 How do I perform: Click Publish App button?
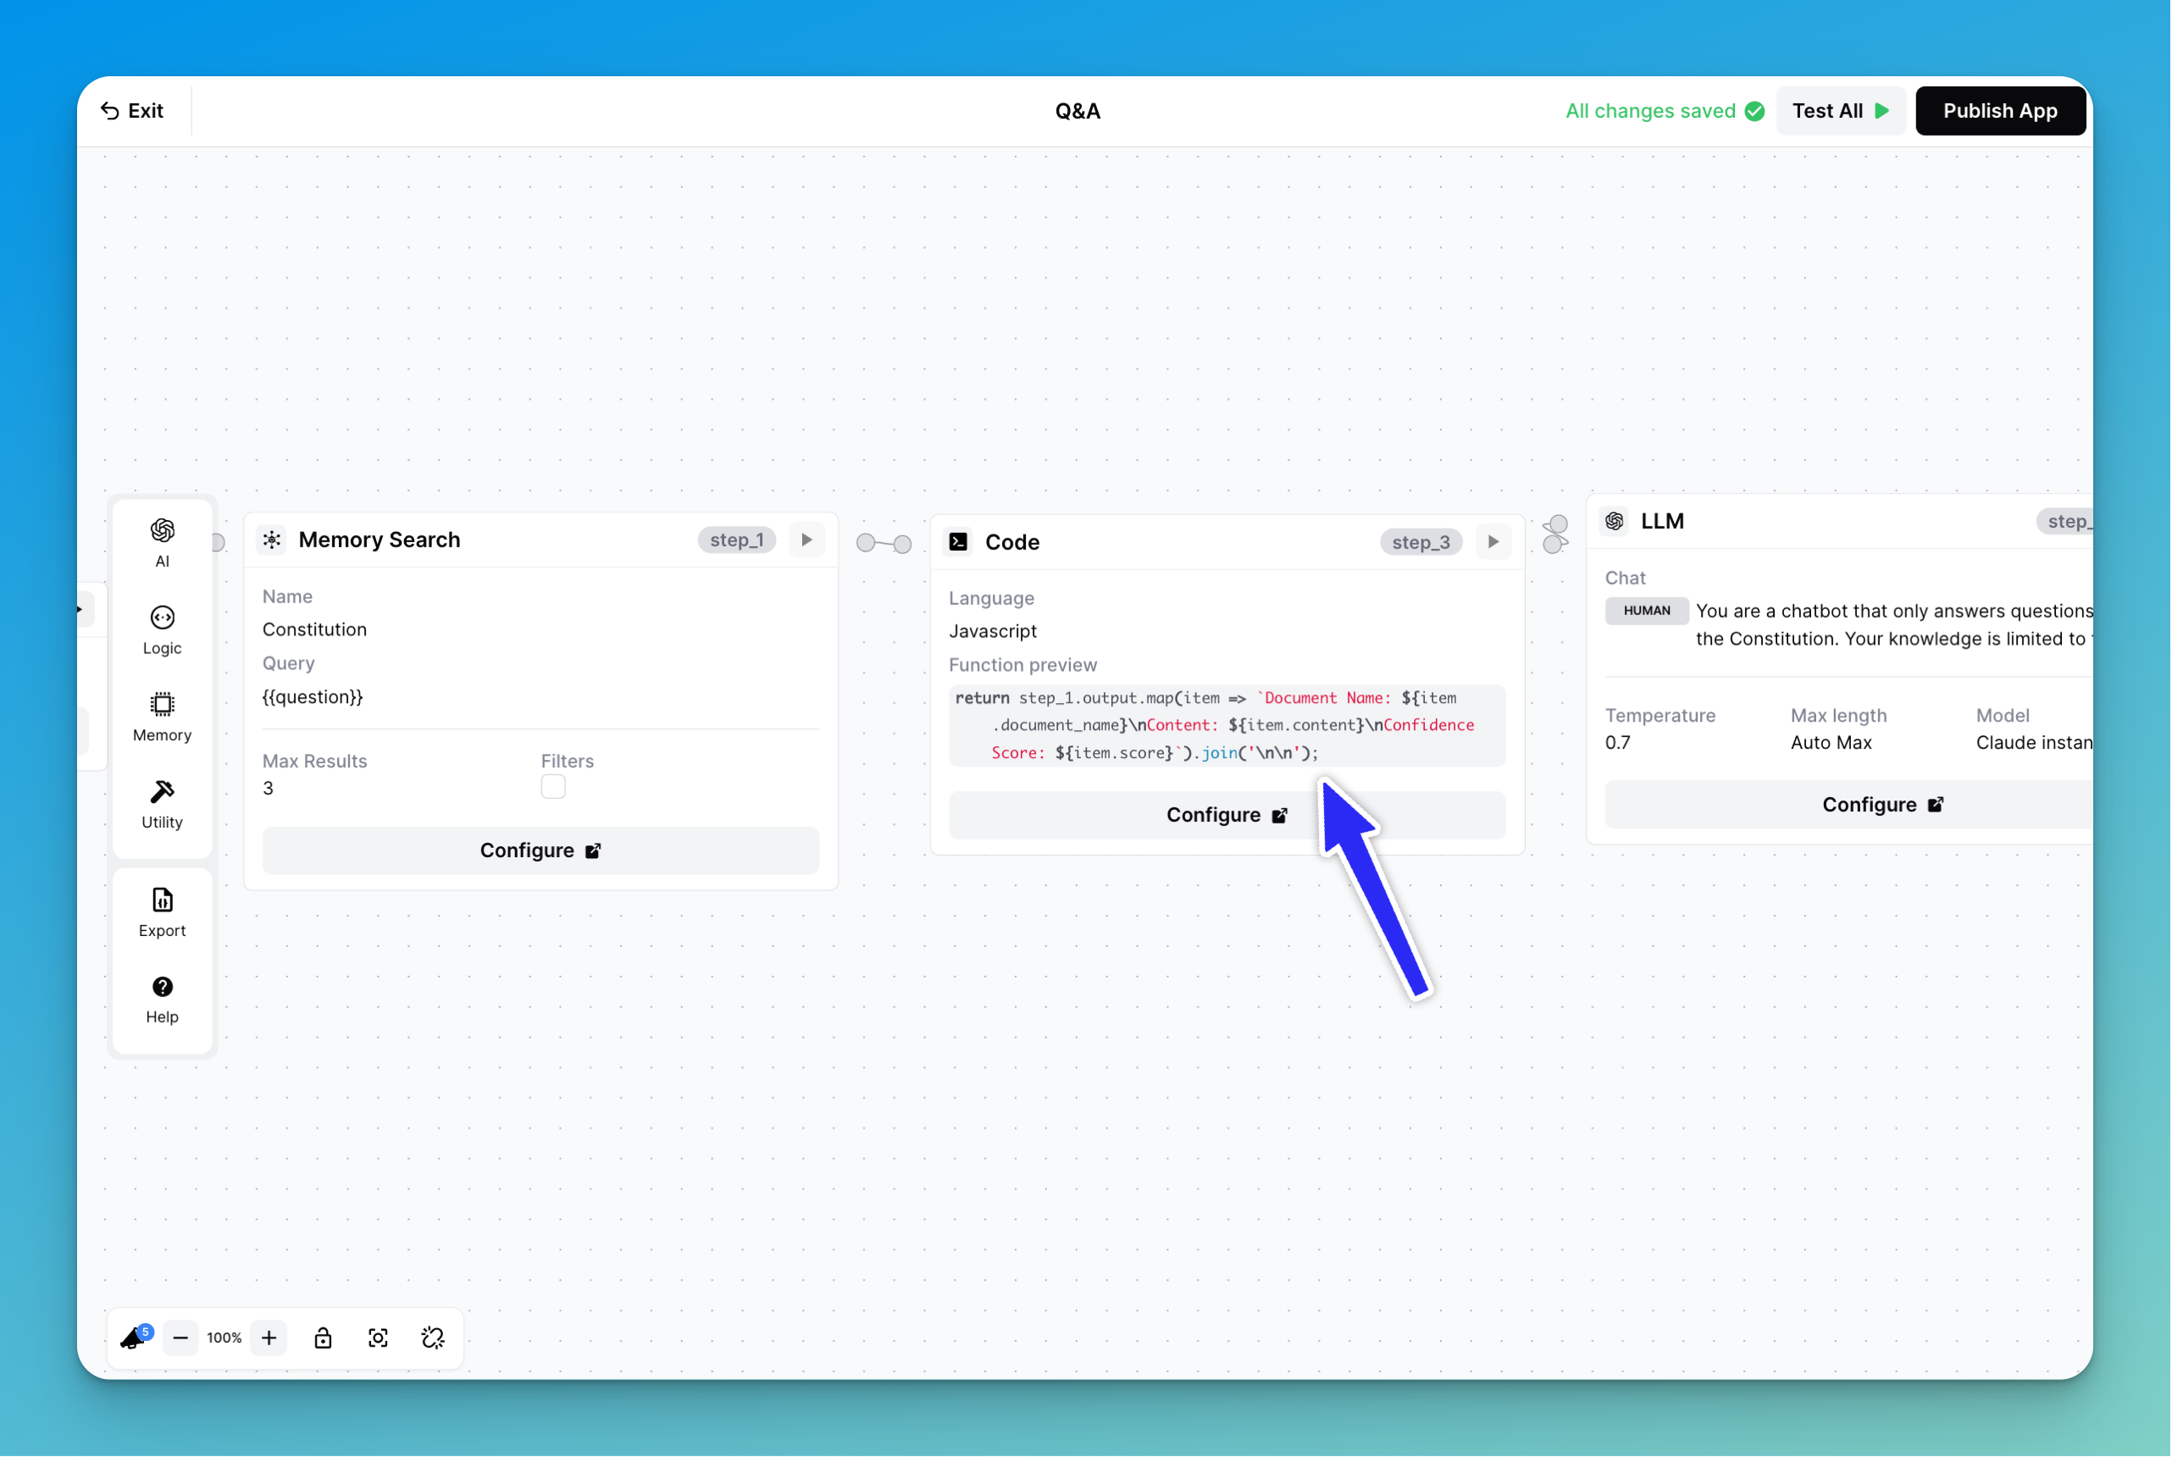[x=1999, y=111]
